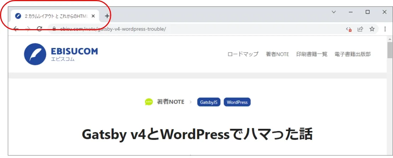The width and height of the screenshot is (393, 158).
Task: Open the ロードマップ navigation link
Action: pyautogui.click(x=243, y=54)
